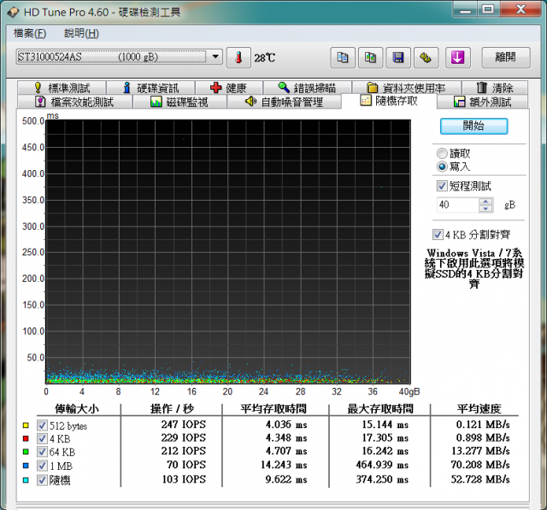Screen dimensions: 547x510
Task: Click the green 64 KB color swatch
Action: pos(26,452)
